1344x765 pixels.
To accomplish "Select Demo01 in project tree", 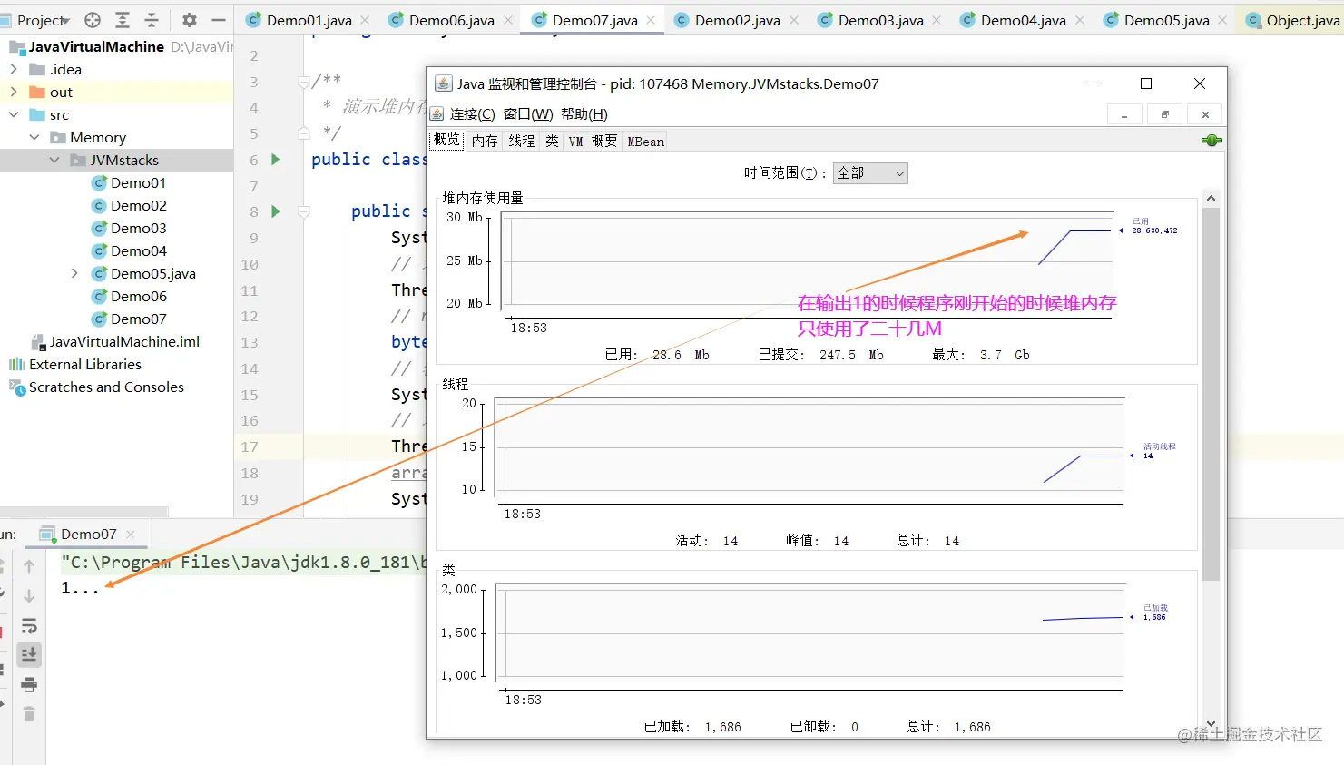I will click(x=138, y=182).
